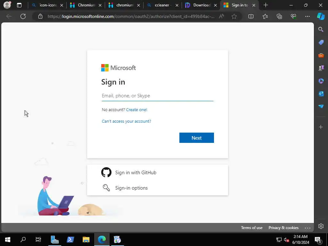Close the ccleaner tab

click(x=177, y=5)
